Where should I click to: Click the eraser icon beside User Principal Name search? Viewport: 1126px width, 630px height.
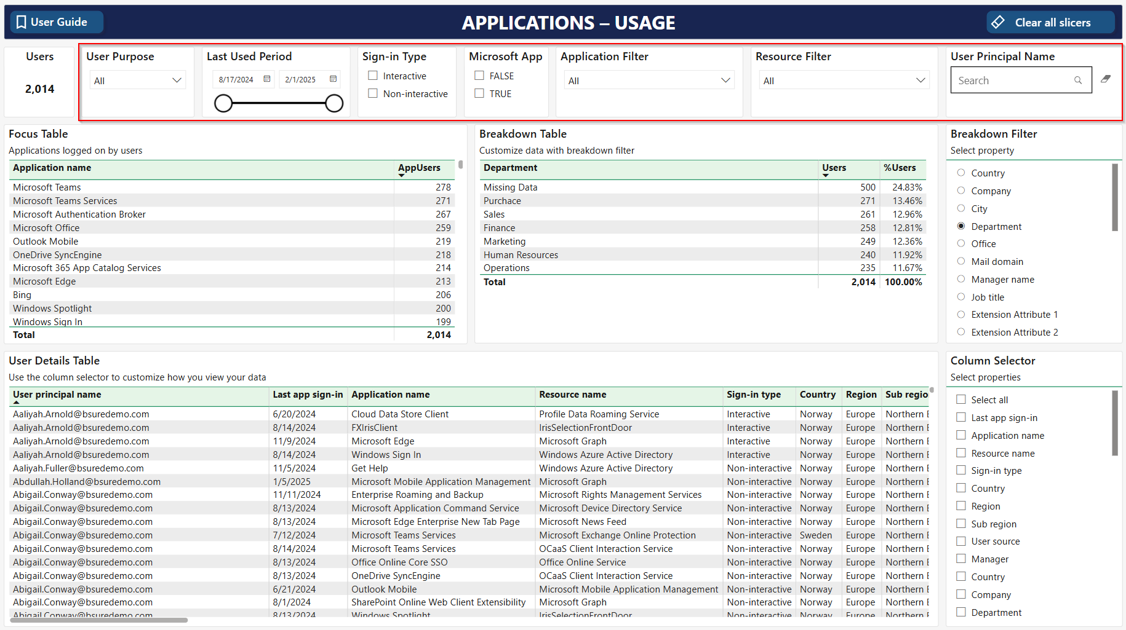(1106, 79)
